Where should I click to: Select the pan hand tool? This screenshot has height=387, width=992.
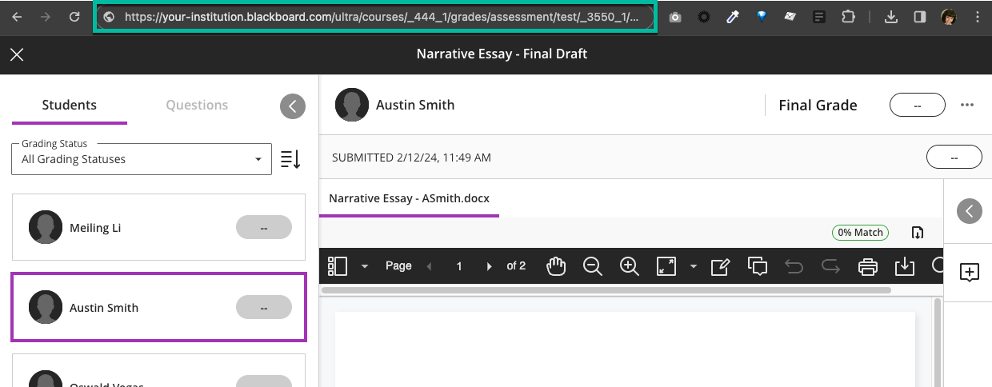coord(556,266)
